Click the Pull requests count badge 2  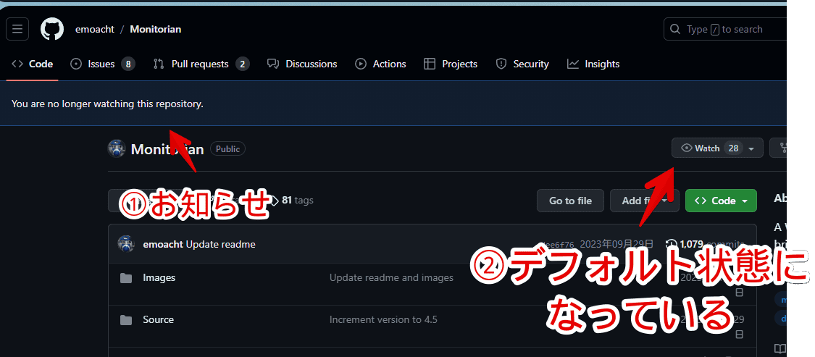click(x=242, y=64)
